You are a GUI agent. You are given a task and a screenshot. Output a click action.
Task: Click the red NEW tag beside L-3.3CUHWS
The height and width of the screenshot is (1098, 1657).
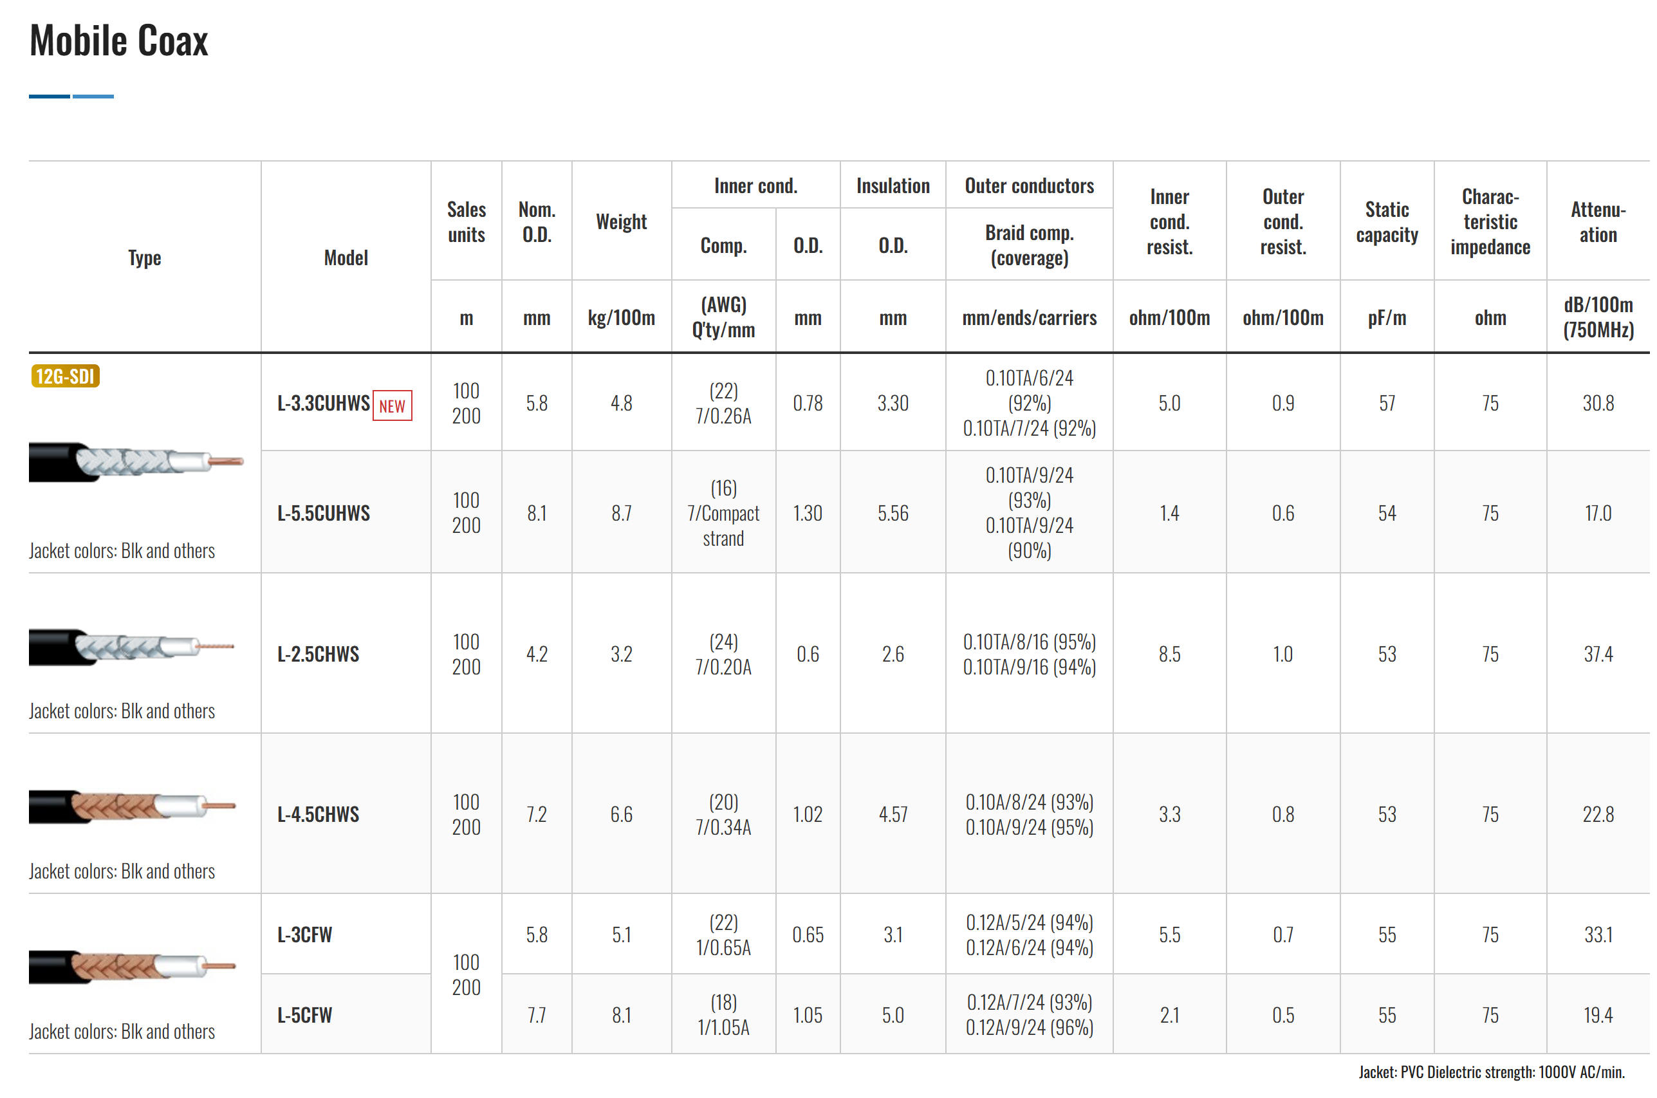(x=391, y=405)
